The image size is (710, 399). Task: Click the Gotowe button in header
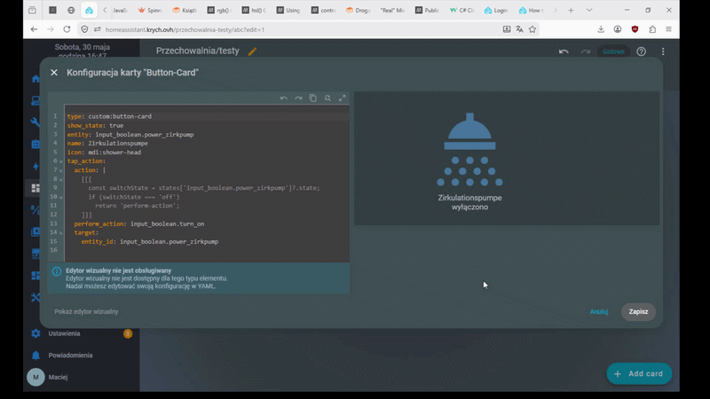click(x=613, y=51)
